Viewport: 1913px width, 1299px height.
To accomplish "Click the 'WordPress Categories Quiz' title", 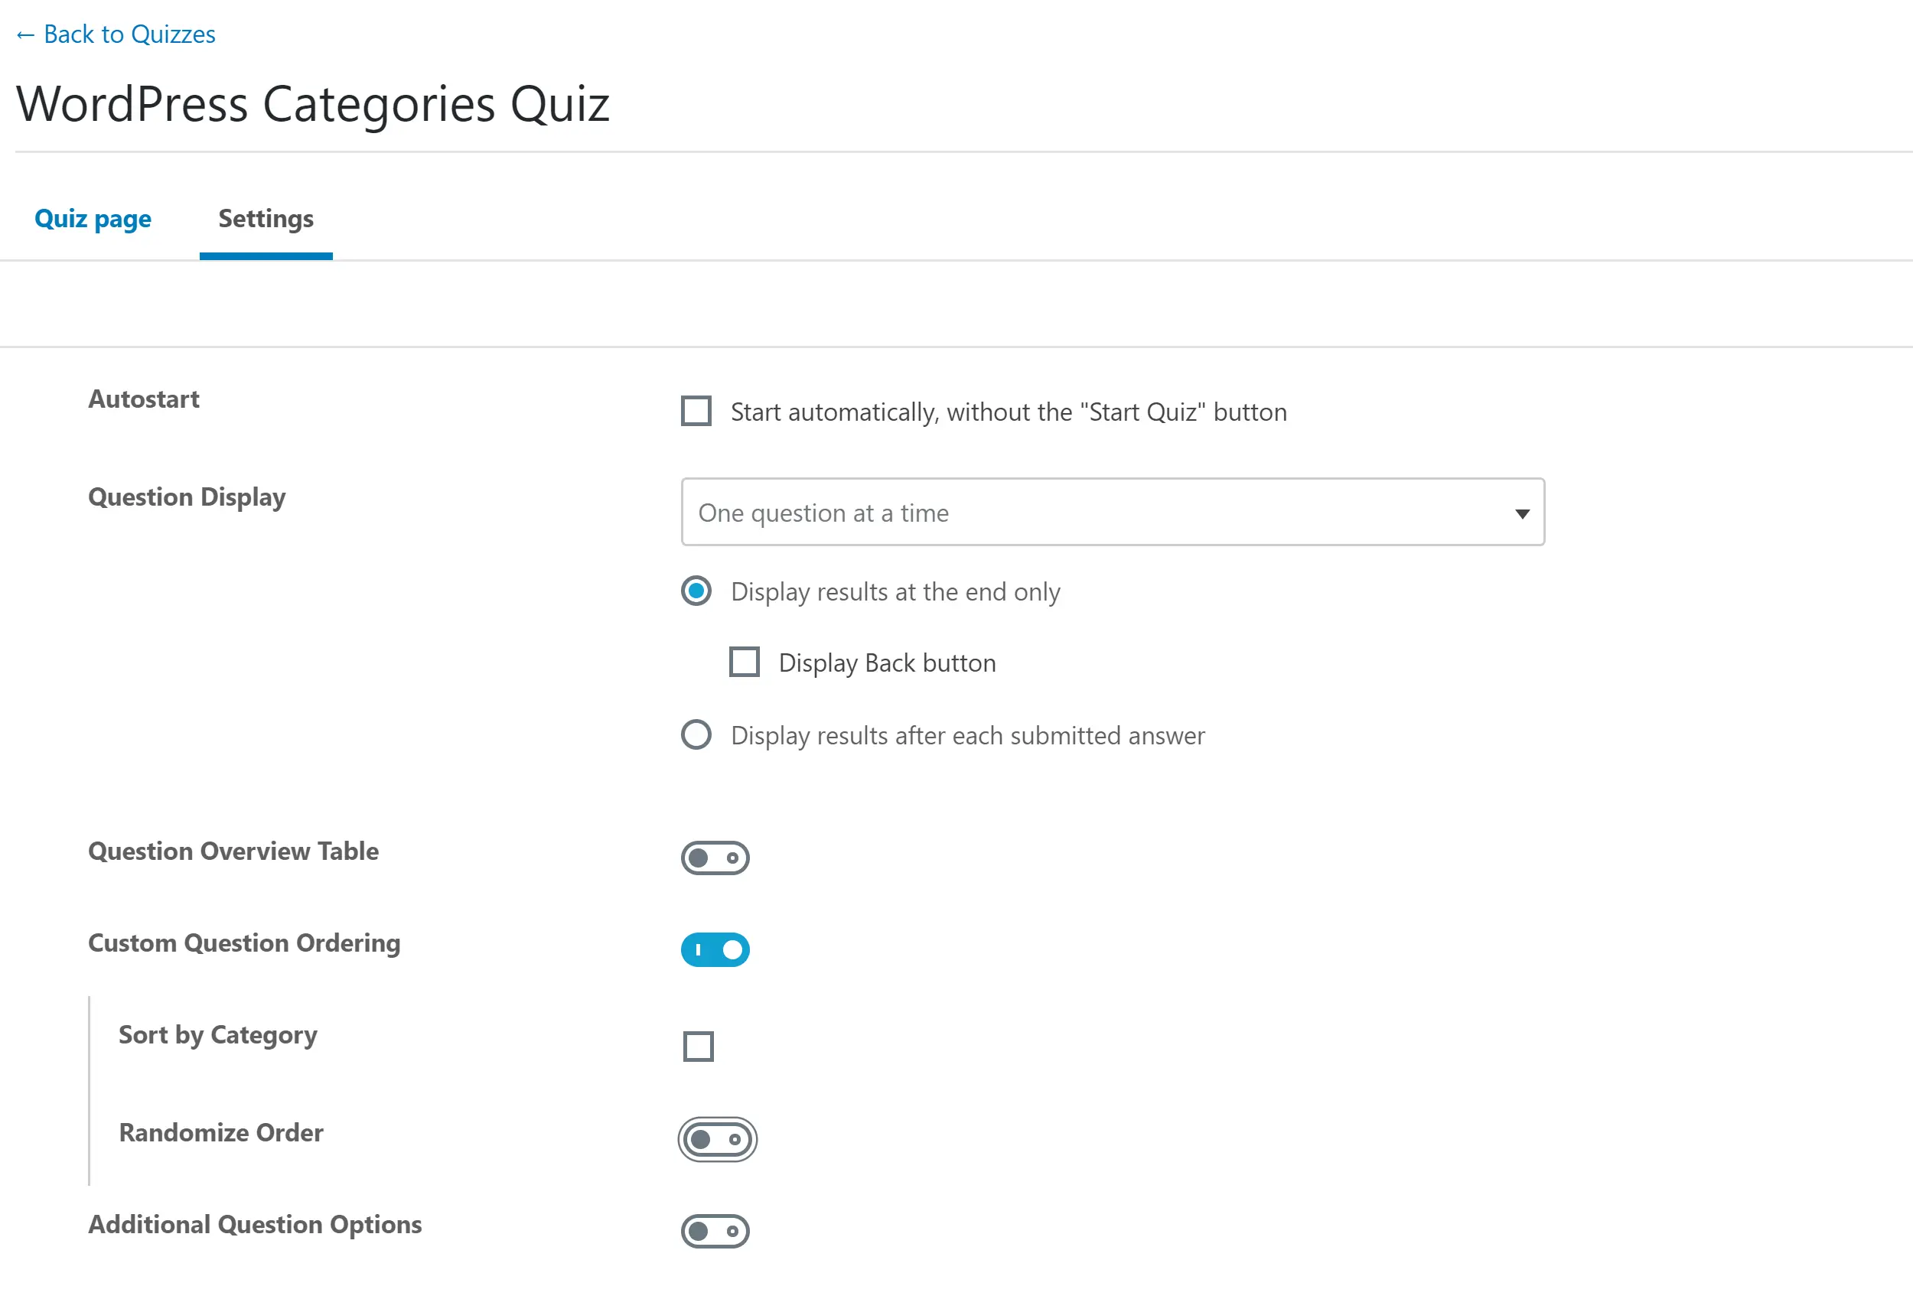I will [313, 105].
